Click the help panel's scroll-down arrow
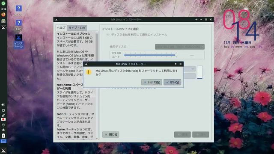 [x=97, y=139]
